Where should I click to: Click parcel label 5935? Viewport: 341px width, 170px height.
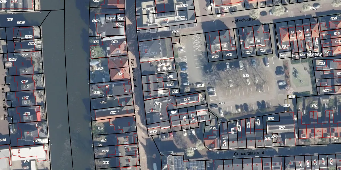pyautogui.click(x=314, y=9)
